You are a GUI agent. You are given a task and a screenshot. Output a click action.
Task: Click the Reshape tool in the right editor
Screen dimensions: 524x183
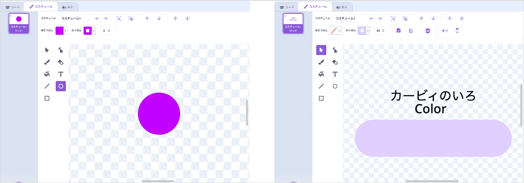click(x=335, y=50)
